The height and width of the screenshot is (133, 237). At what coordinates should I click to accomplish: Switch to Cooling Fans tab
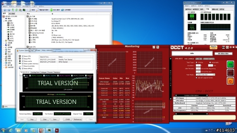35,72
